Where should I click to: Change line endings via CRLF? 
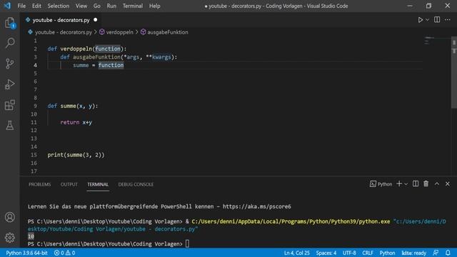368,253
